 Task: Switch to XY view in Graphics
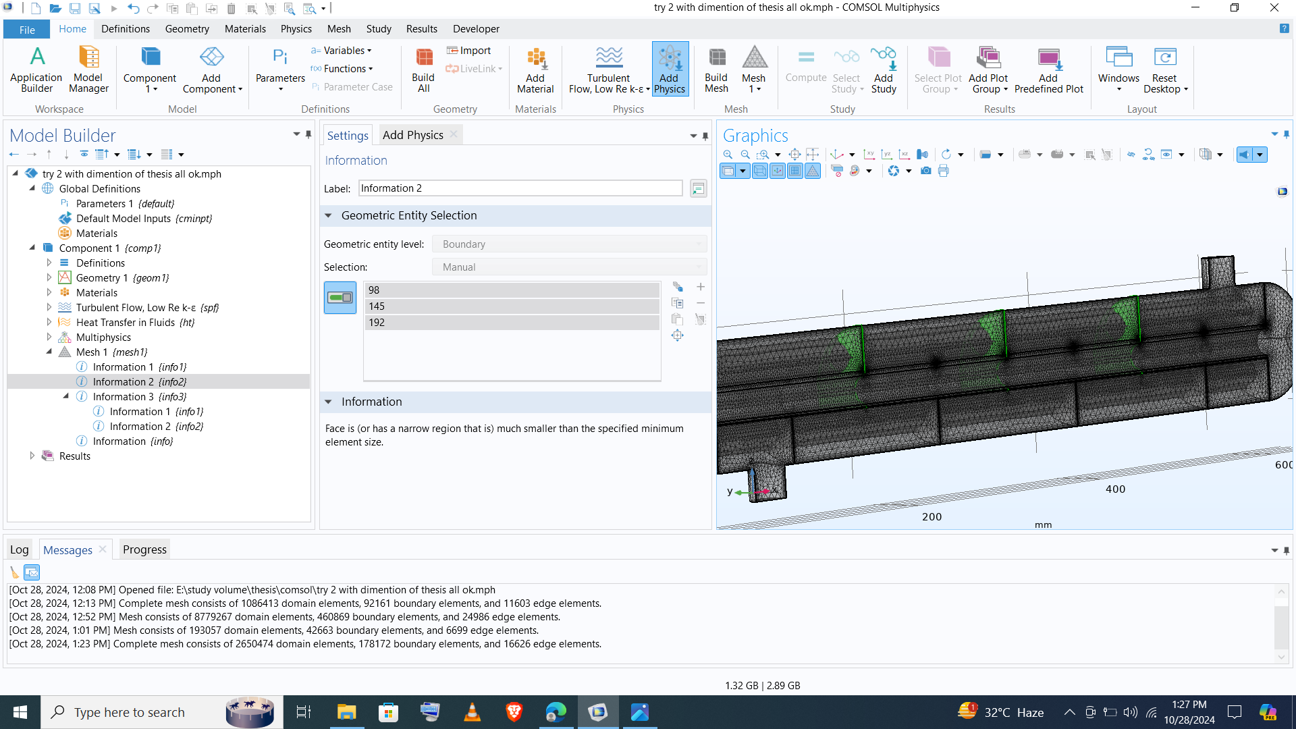click(x=869, y=155)
